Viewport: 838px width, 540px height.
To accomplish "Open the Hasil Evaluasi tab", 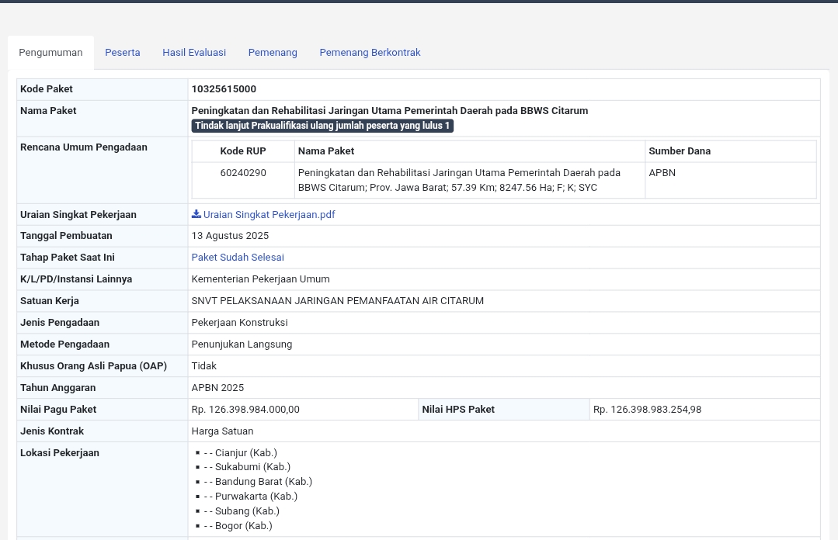I will point(193,53).
